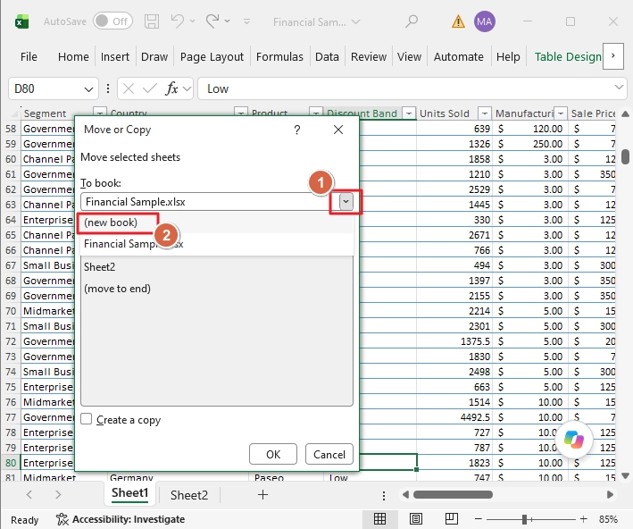Click the horizontal scrollbar thumb
The height and width of the screenshot is (529, 633).
pyautogui.click(x=453, y=495)
